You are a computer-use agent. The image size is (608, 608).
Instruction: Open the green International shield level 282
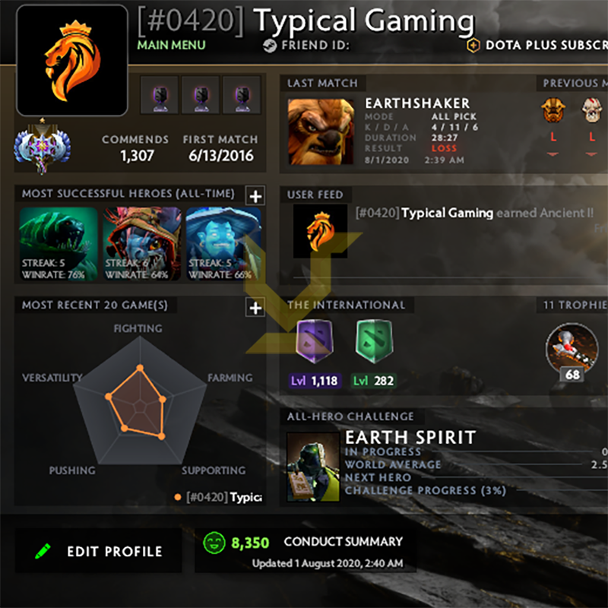pos(374,341)
